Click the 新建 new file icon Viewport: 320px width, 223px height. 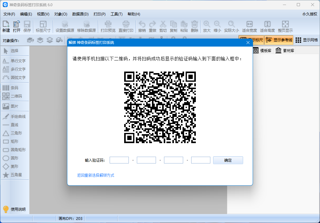click(x=6, y=27)
